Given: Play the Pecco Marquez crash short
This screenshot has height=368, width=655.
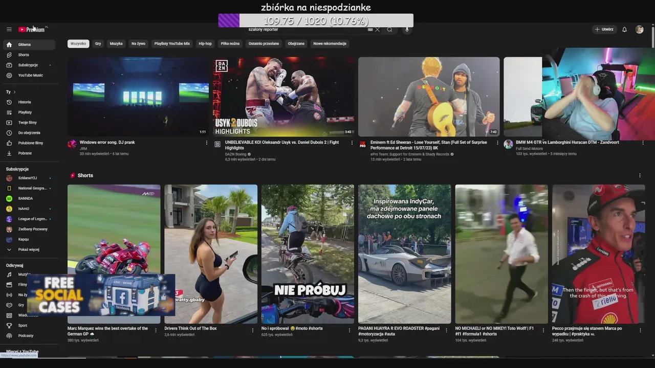Looking at the screenshot, I should 598,254.
